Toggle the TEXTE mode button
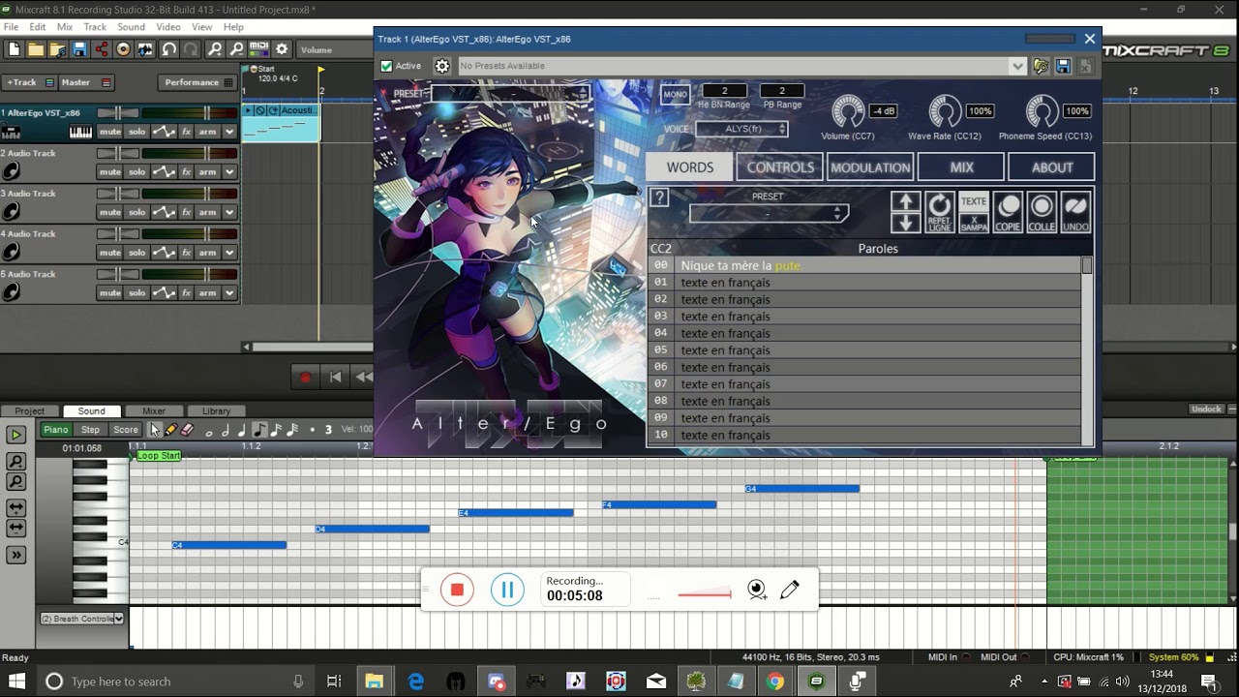This screenshot has height=697, width=1239. pyautogui.click(x=974, y=201)
